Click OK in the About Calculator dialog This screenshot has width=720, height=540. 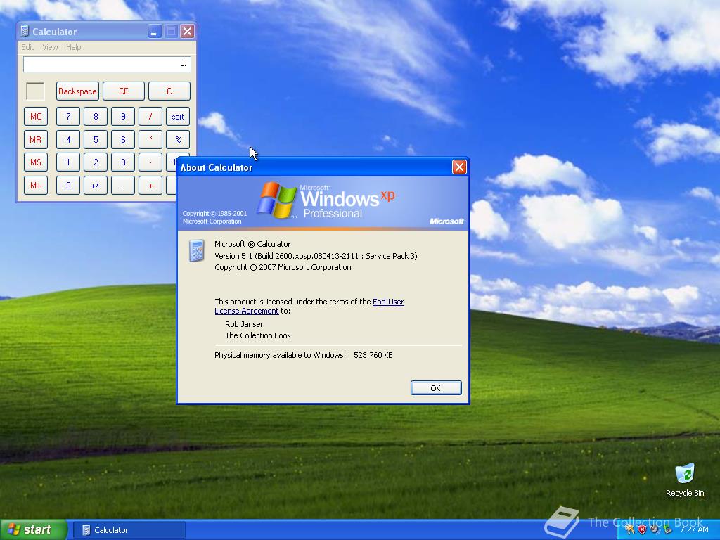click(x=436, y=388)
